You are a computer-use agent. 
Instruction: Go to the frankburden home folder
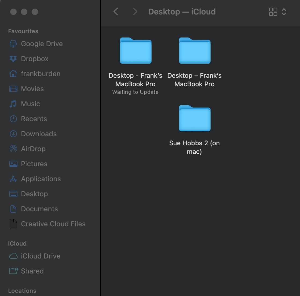point(41,74)
